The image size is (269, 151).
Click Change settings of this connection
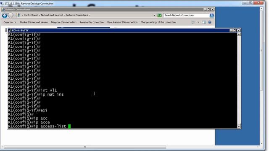[158, 22]
